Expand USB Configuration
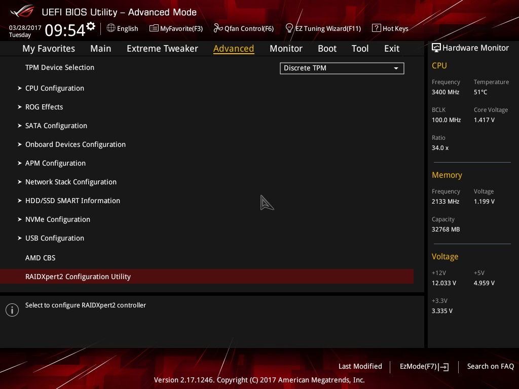519x389 pixels. tap(55, 238)
